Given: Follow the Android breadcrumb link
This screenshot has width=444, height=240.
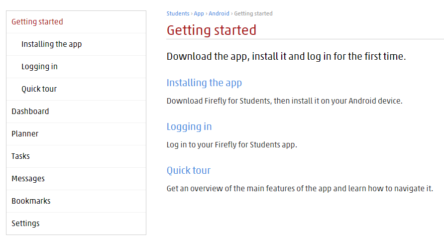Looking at the screenshot, I should [x=219, y=13].
